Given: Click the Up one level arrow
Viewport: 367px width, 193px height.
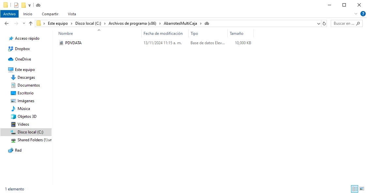Looking at the screenshot, I should tap(31, 23).
